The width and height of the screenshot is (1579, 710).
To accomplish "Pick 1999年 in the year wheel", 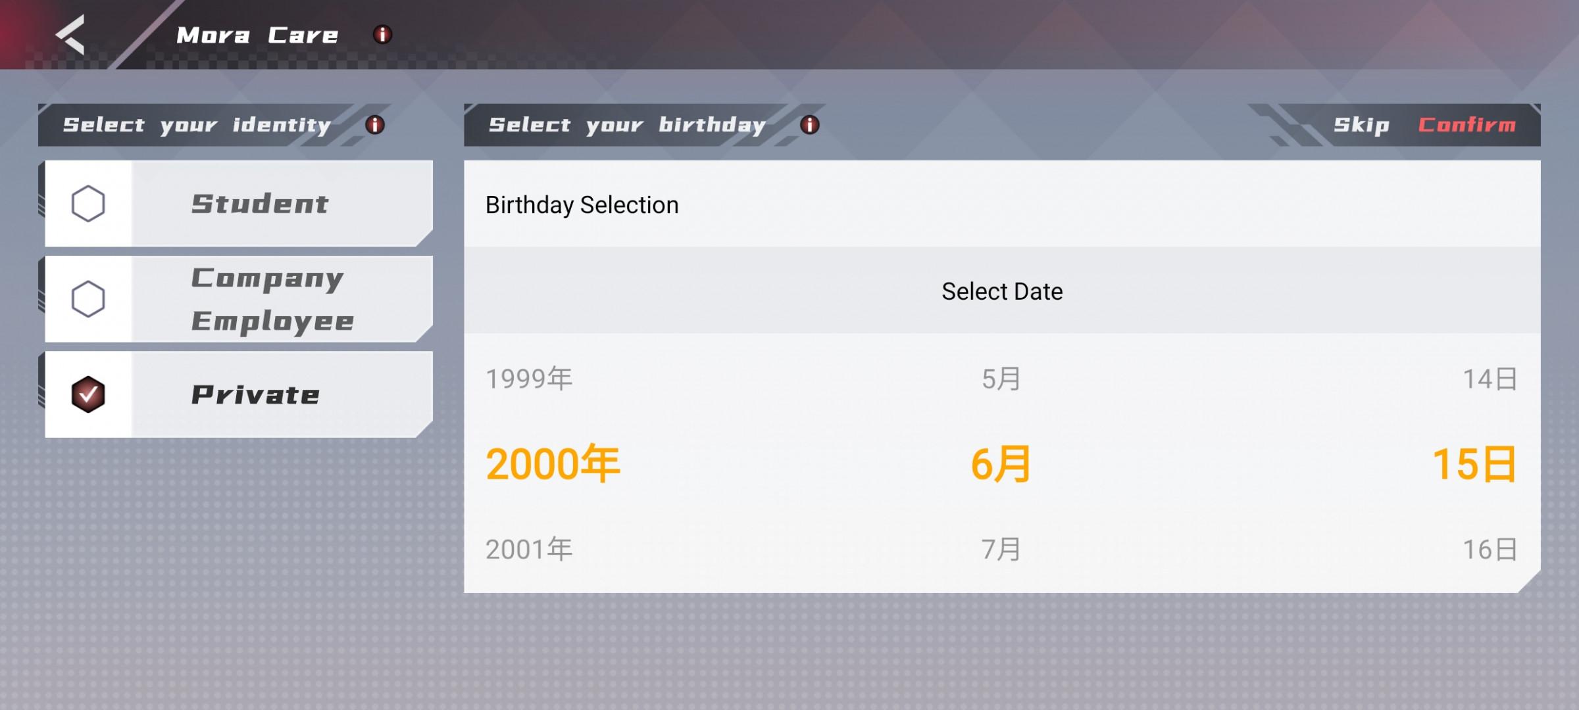I will click(529, 379).
